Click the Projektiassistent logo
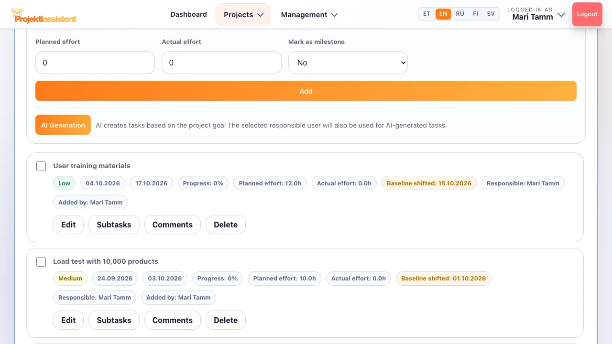Screen dimensions: 612x344 tap(44, 16)
